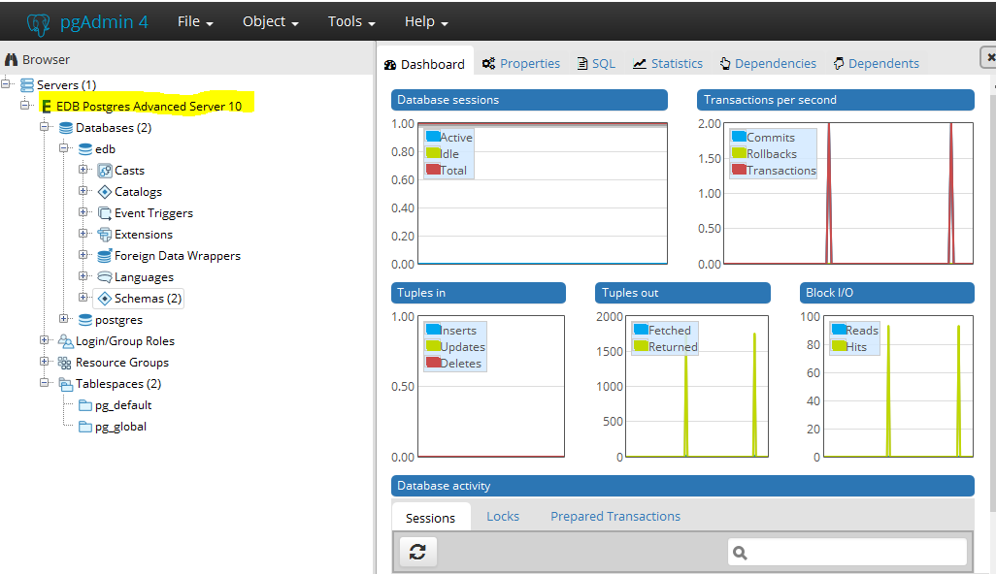Select the Foreign Data Wrappers item
Viewport: 996px width, 574px height.
click(x=178, y=256)
